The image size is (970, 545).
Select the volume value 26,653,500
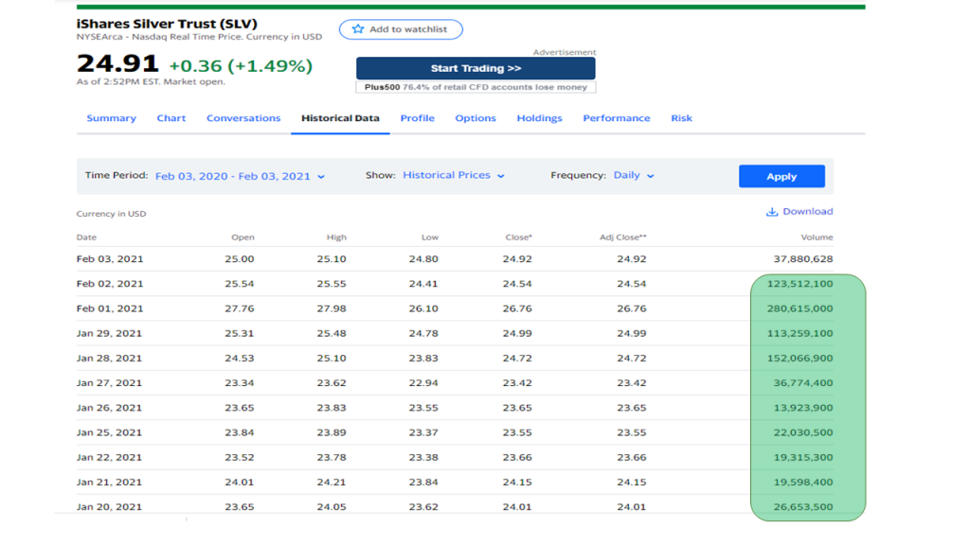coord(803,507)
